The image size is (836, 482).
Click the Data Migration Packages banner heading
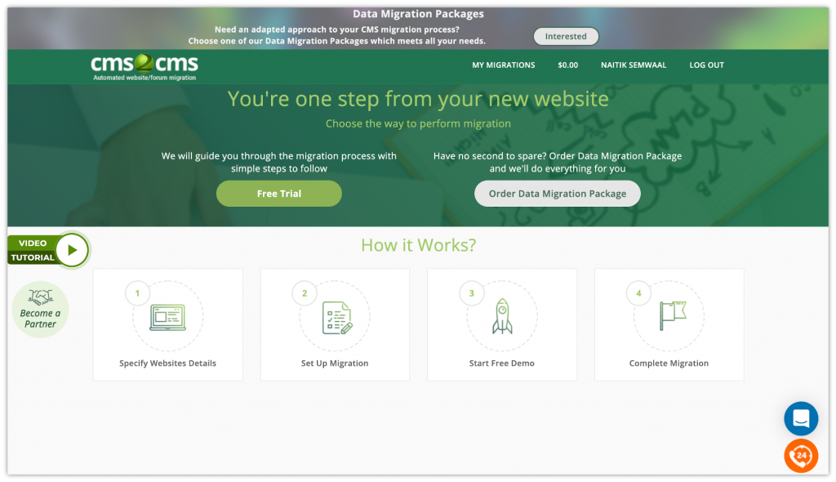click(x=418, y=13)
